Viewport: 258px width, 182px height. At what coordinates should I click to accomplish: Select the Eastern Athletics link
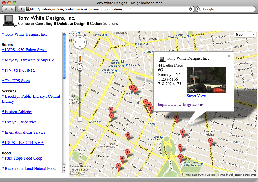(x=17, y=112)
